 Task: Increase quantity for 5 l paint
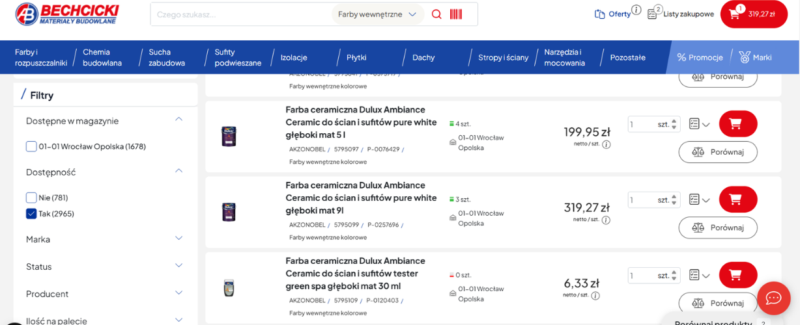pos(674,120)
